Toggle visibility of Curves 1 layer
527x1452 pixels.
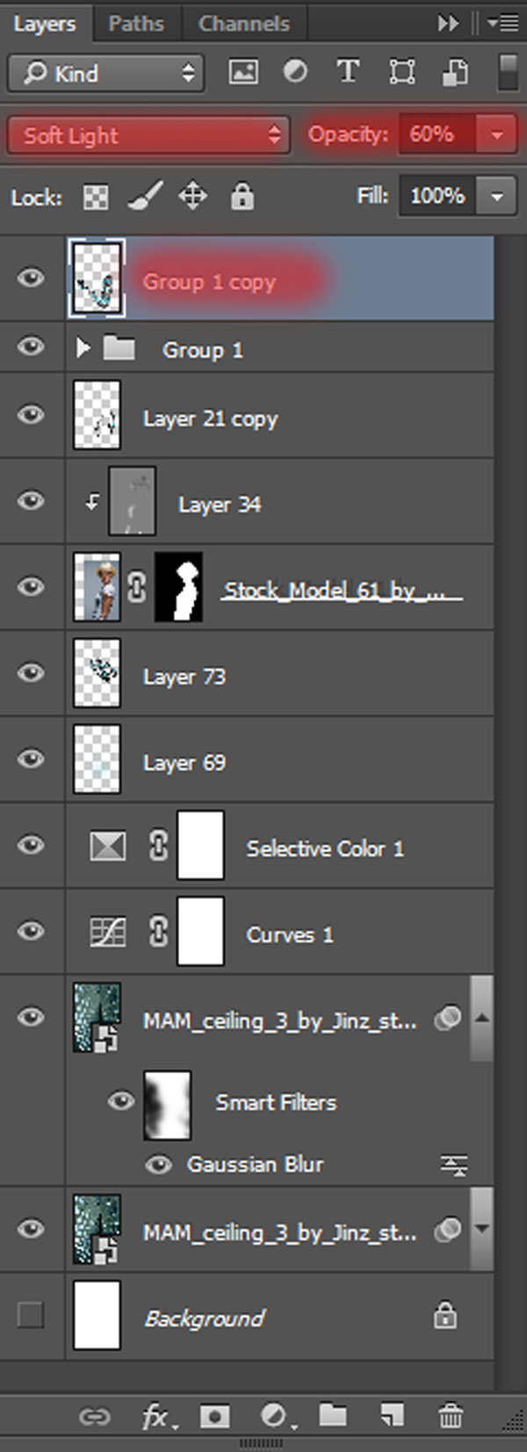(x=31, y=931)
